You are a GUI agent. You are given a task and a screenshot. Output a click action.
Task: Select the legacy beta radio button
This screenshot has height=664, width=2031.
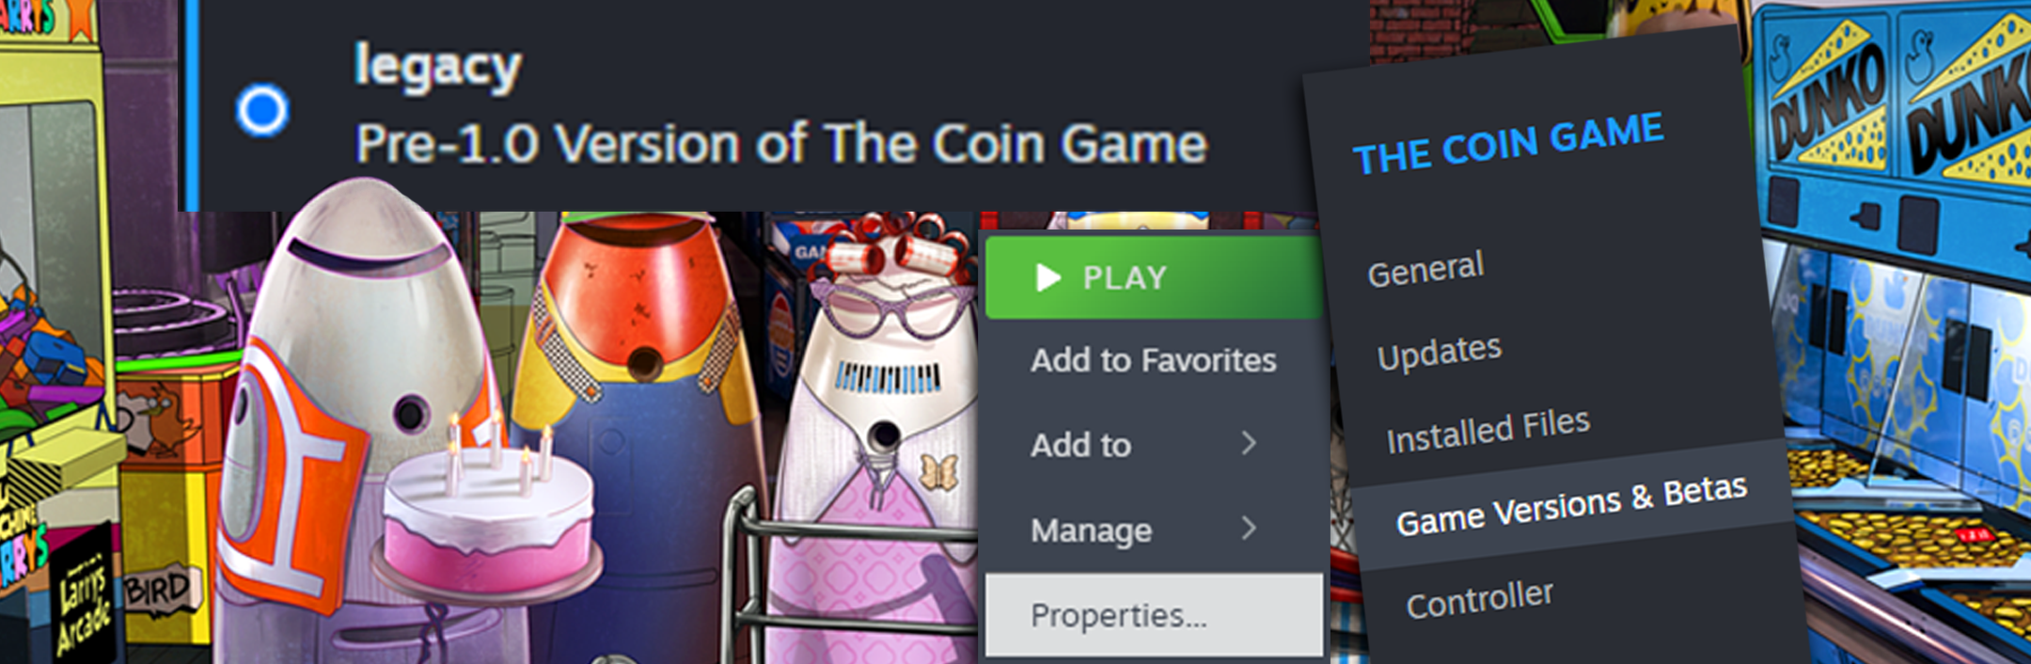click(262, 110)
